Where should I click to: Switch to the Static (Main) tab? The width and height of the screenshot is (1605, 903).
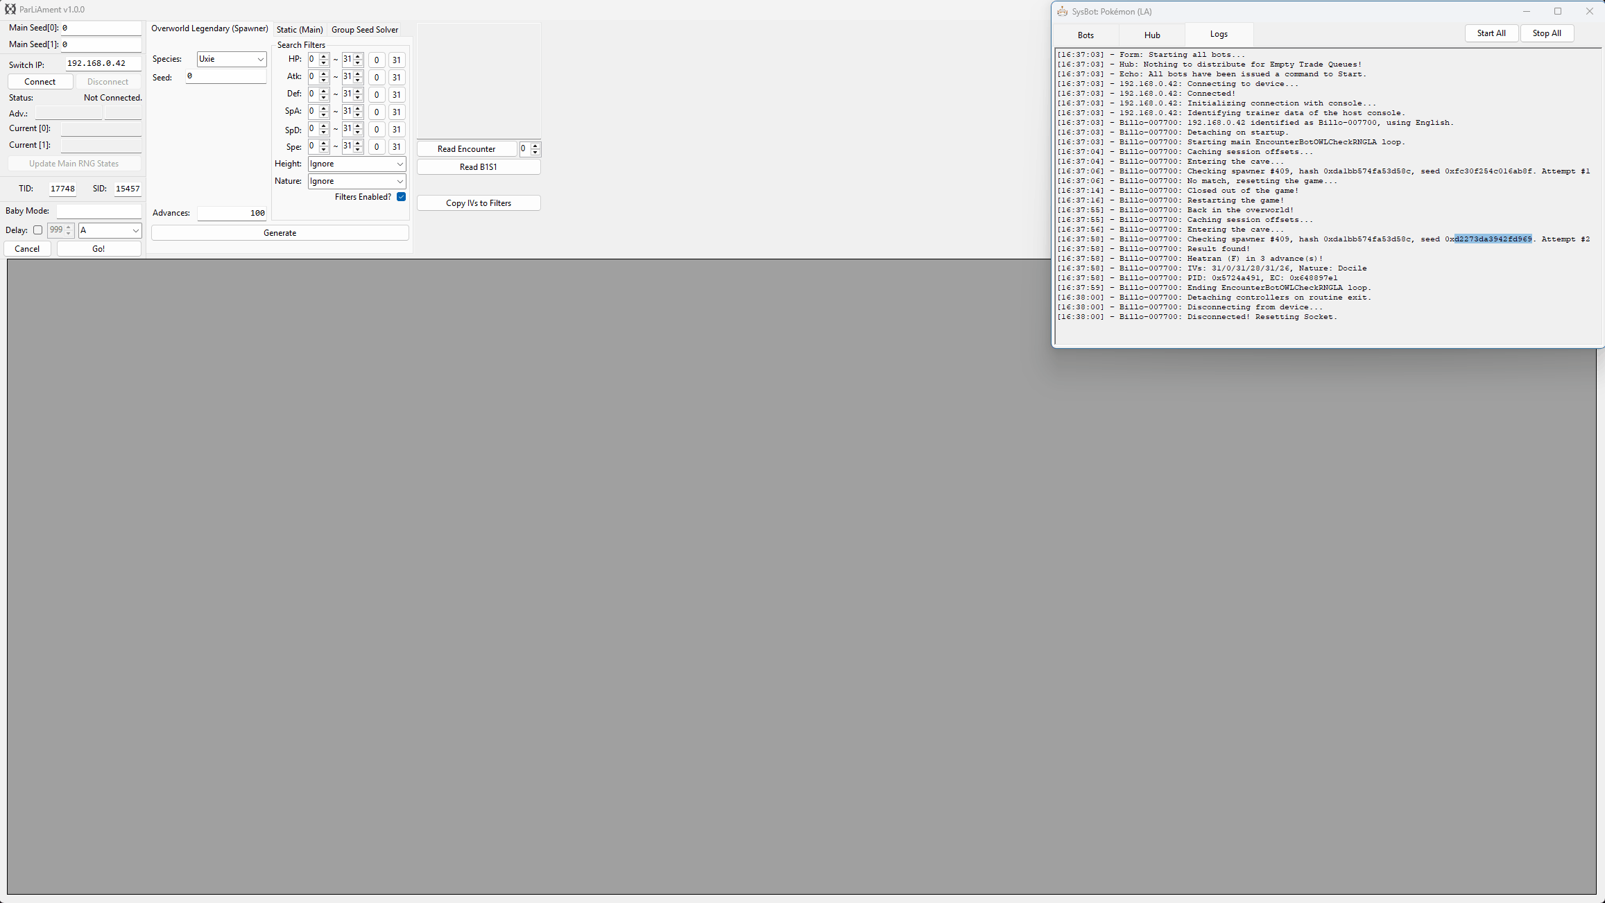[300, 30]
